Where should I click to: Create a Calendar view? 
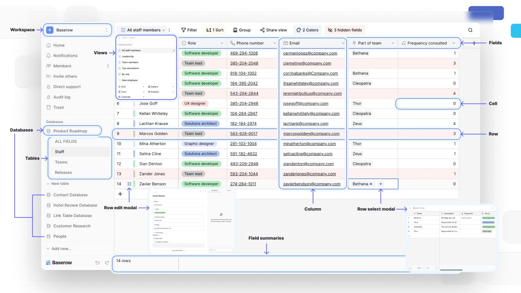131,97
